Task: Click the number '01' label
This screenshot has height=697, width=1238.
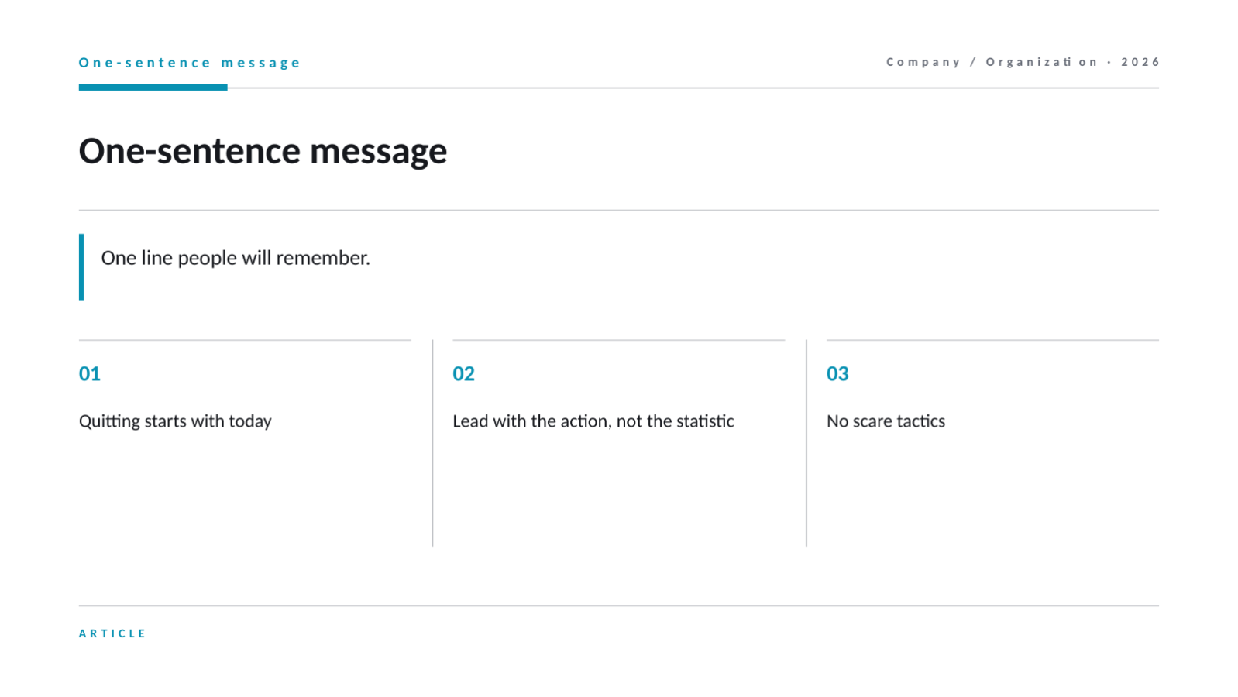Action: [90, 374]
